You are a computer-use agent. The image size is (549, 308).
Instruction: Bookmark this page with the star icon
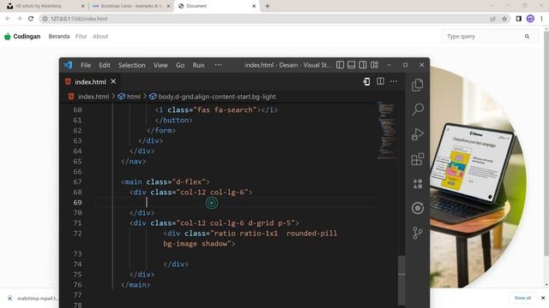point(504,19)
